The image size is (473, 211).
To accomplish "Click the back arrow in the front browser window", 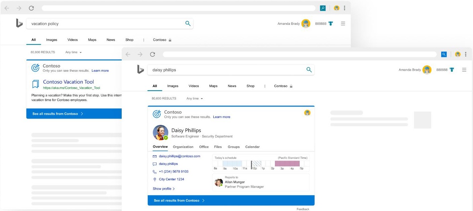I will (128, 54).
